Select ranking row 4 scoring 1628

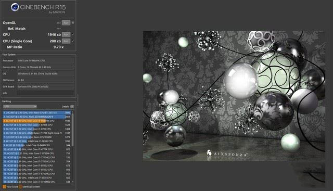[37, 125]
